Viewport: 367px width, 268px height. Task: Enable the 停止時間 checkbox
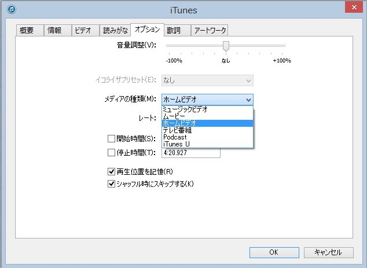tap(111, 153)
